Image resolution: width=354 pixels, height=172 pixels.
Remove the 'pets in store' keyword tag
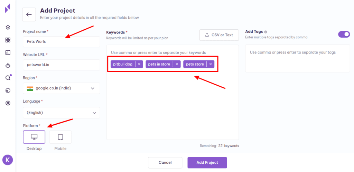point(177,64)
